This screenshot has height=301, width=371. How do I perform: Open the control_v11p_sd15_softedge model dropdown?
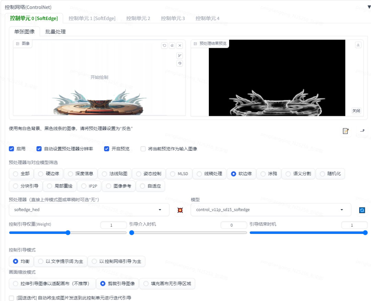(271, 209)
